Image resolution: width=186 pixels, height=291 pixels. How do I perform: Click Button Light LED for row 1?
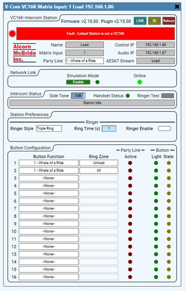coord(156,163)
